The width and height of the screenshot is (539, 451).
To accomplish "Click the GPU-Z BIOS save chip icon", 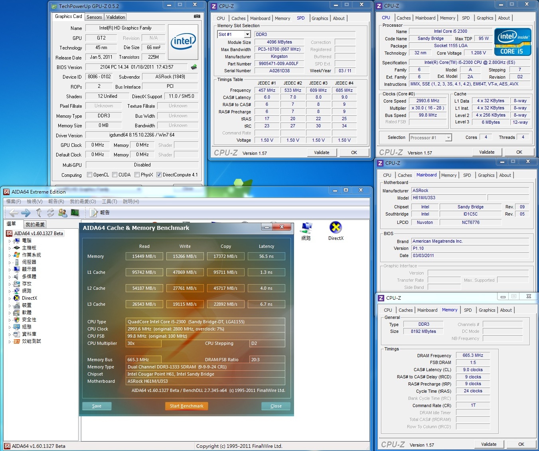I will coord(194,67).
